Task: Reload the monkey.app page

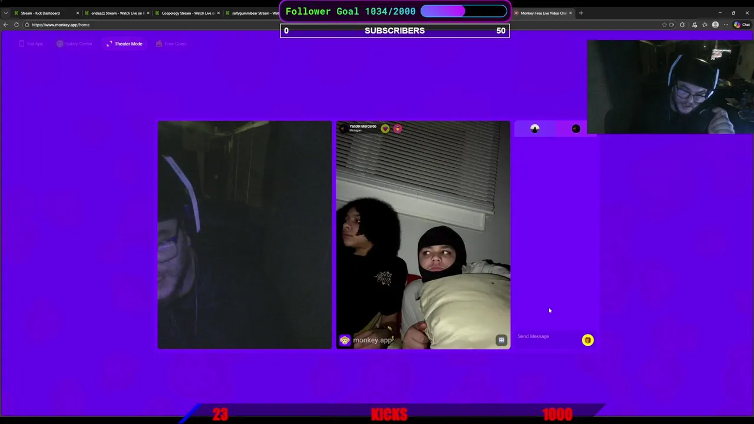Action: click(x=16, y=25)
